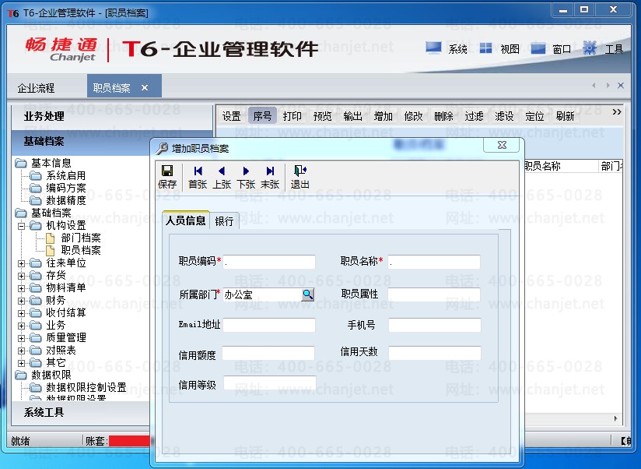Open the 窗口 window icon

(x=538, y=49)
